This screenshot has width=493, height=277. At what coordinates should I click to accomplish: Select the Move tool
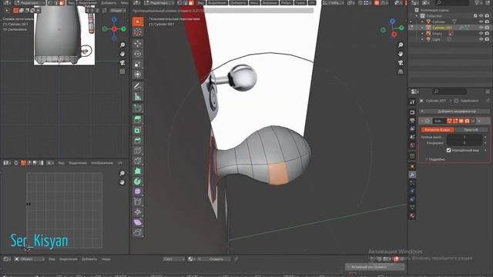click(x=138, y=43)
